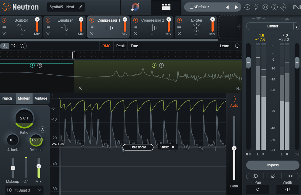The width and height of the screenshot is (301, 195).
Task: Open Compressor 2 preset list icon
Action: tap(135, 27)
